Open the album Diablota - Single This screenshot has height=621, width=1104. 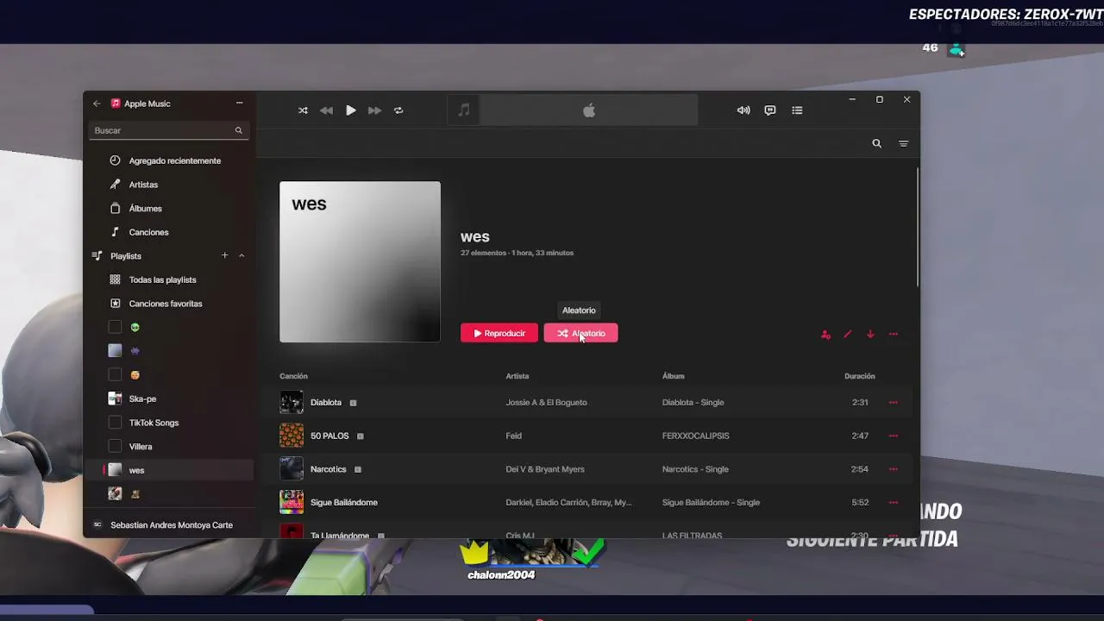[x=693, y=403]
